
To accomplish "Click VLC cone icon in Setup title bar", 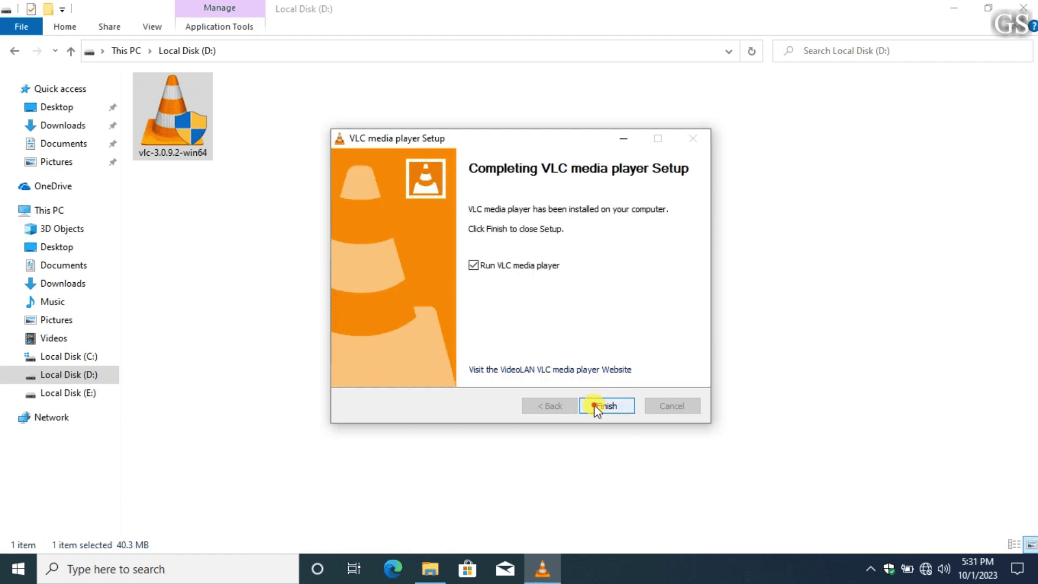I will [340, 138].
